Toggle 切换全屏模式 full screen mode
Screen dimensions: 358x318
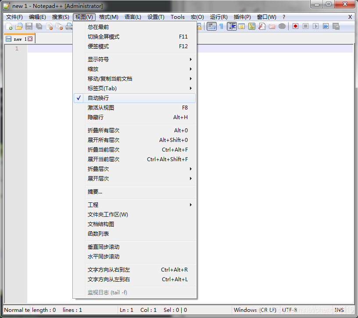(x=135, y=37)
